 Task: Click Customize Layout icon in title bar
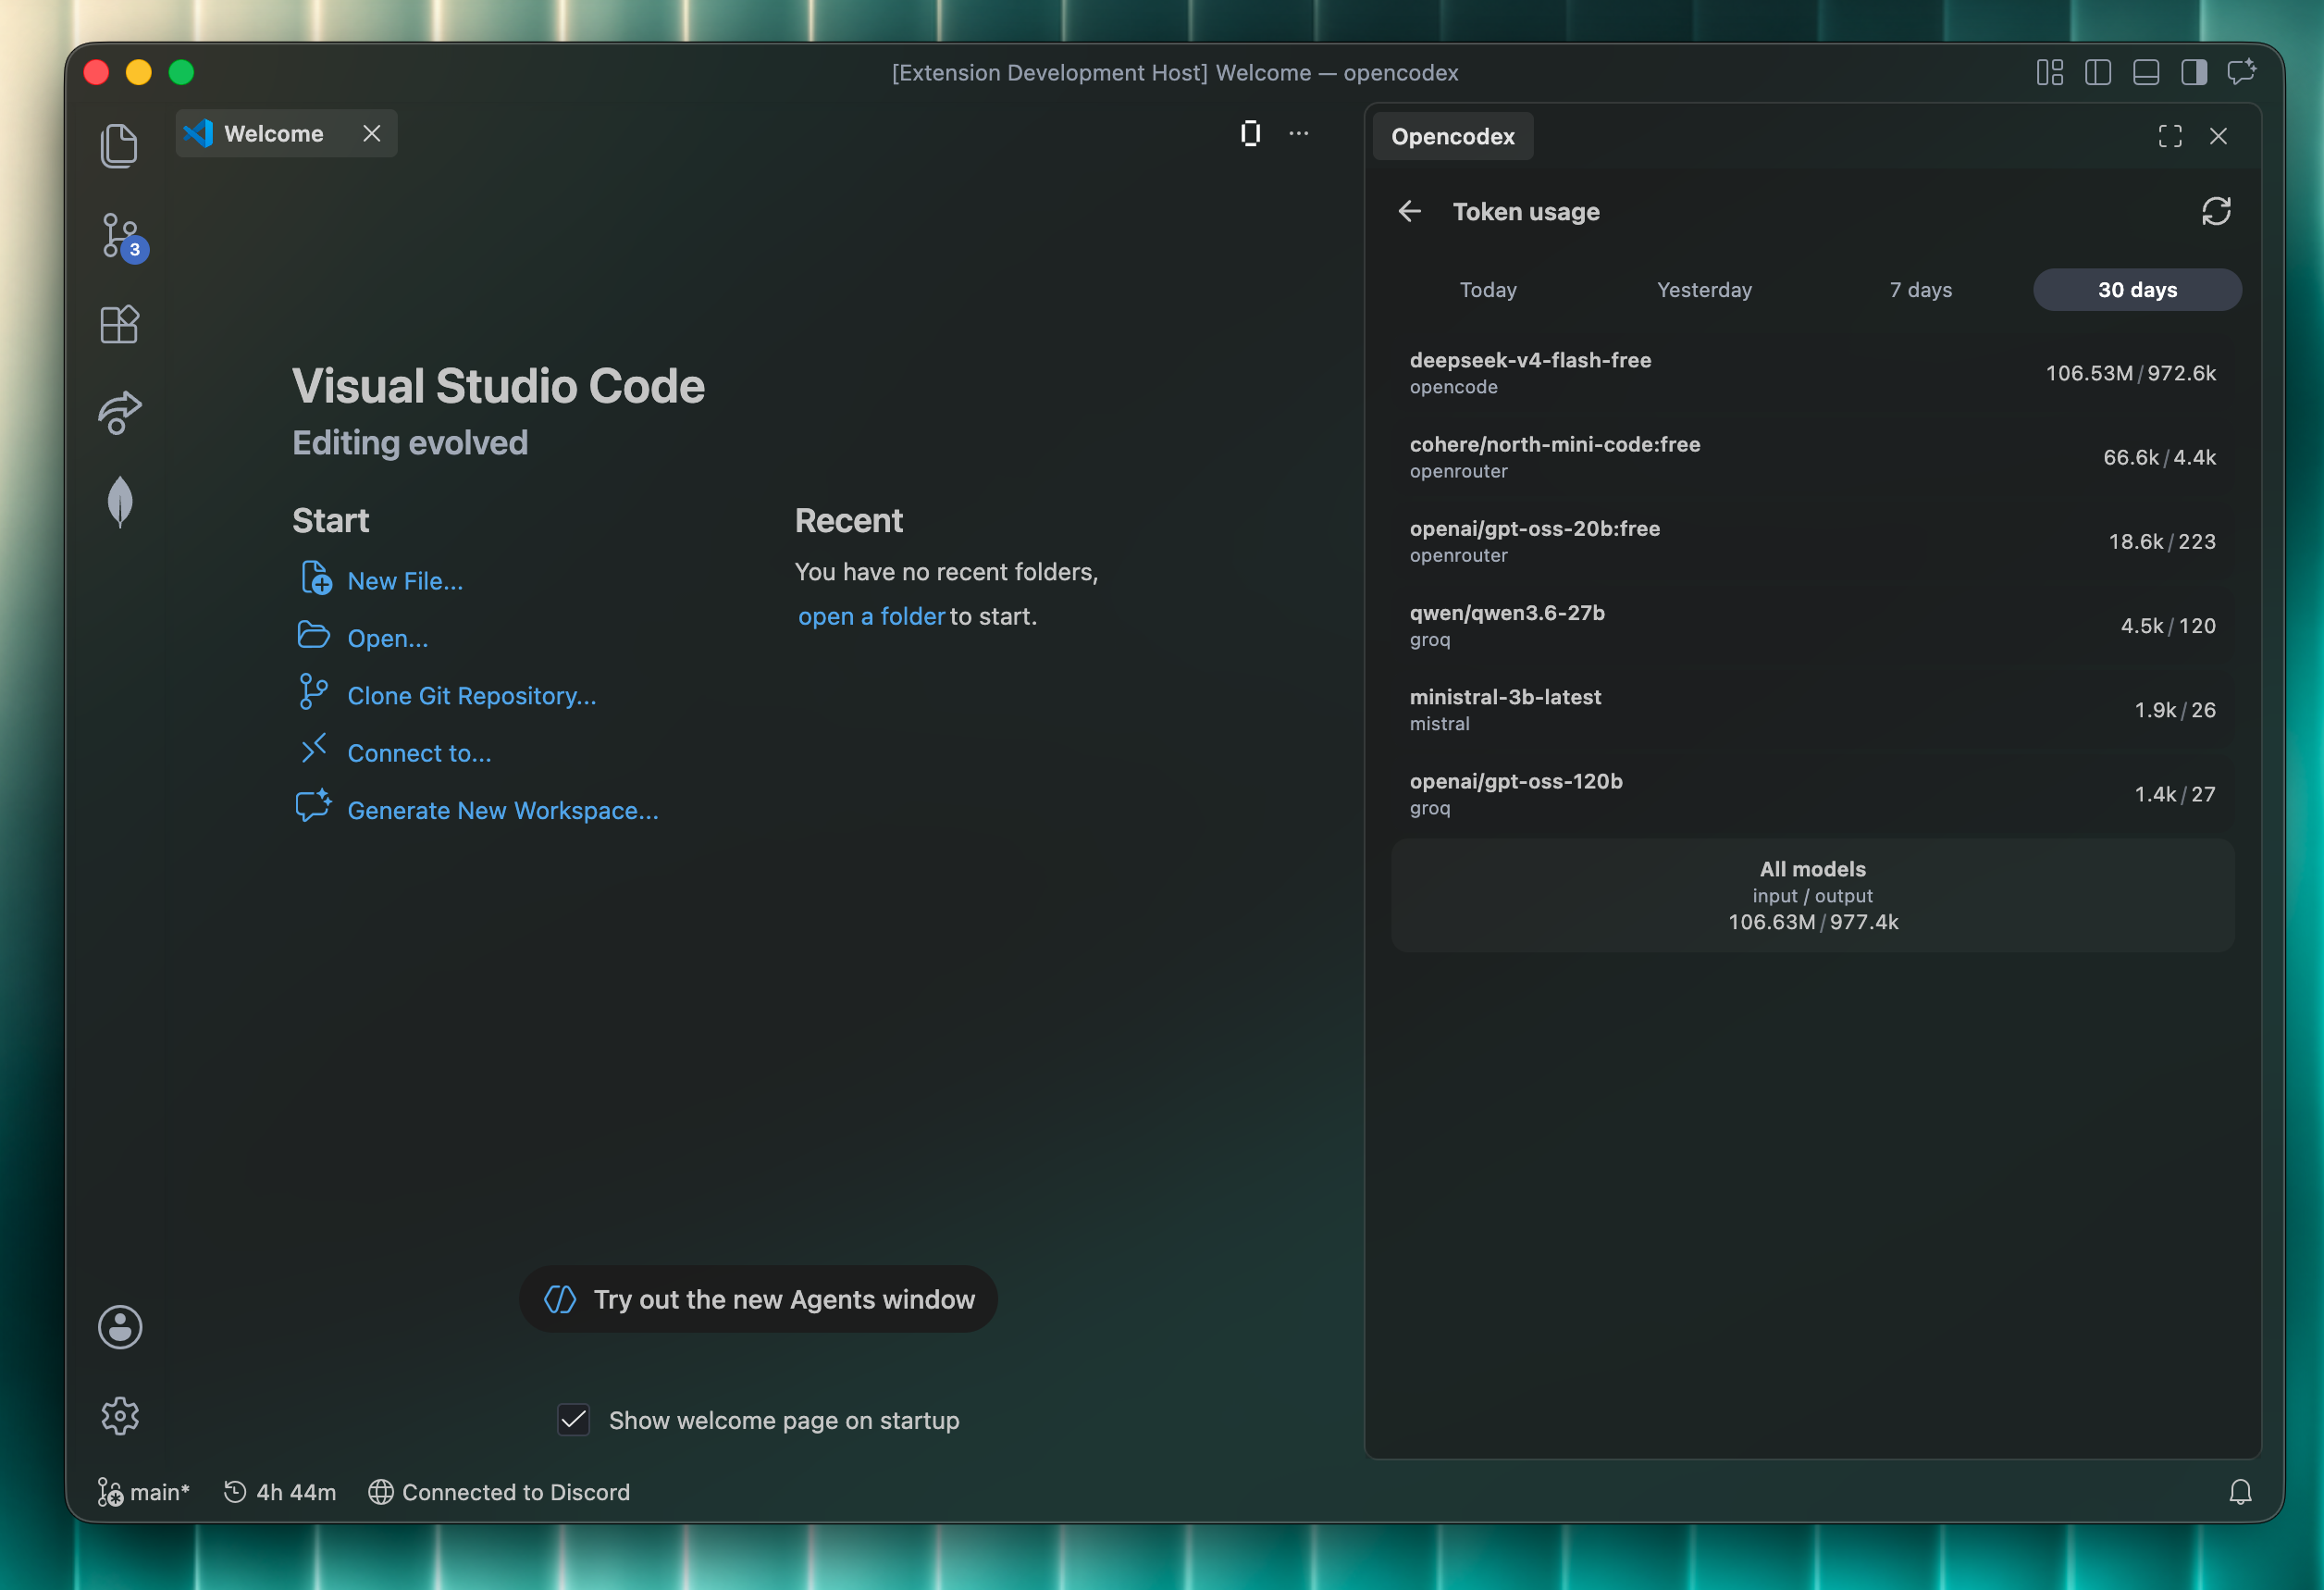2050,72
